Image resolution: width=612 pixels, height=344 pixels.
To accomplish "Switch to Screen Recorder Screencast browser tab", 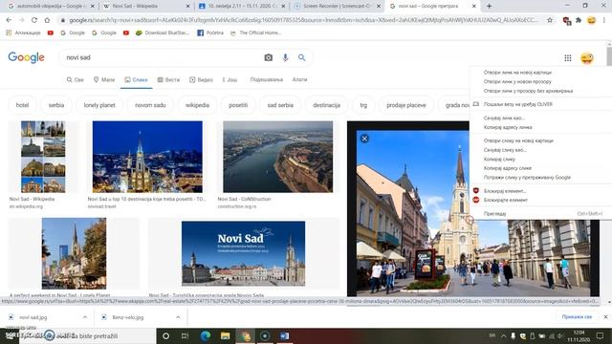I will (x=338, y=6).
